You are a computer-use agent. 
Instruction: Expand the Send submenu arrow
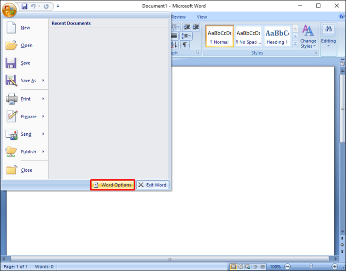pos(43,134)
